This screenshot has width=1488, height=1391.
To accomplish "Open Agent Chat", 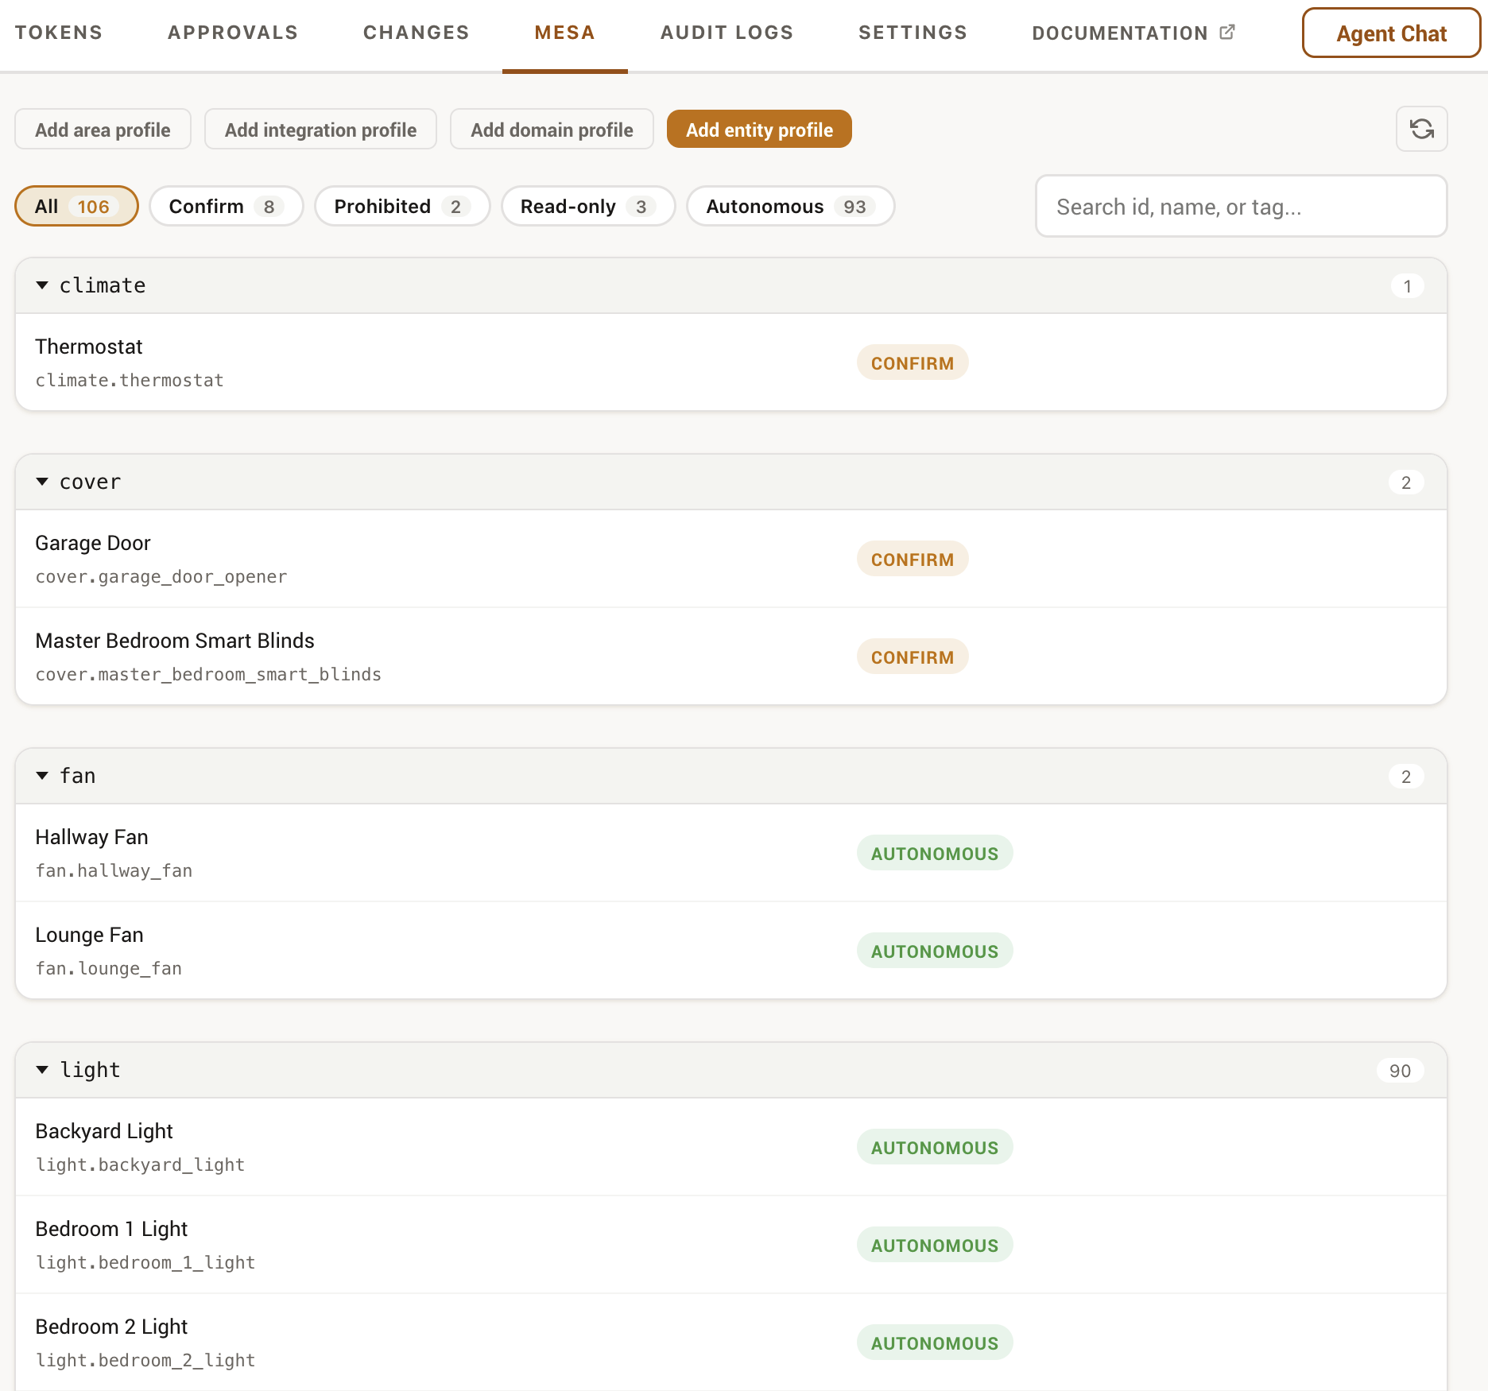I will coord(1391,33).
